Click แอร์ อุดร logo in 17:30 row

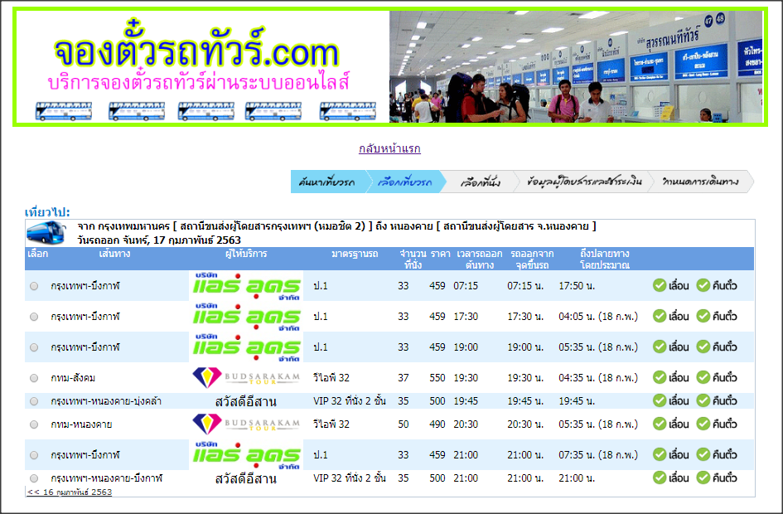click(x=246, y=317)
